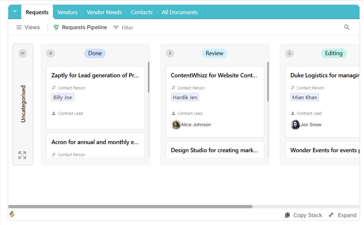Viewport: 364px width, 225px height.
Task: Click the Contract Lead person icon in Duke Logistics card
Action: [293, 113]
